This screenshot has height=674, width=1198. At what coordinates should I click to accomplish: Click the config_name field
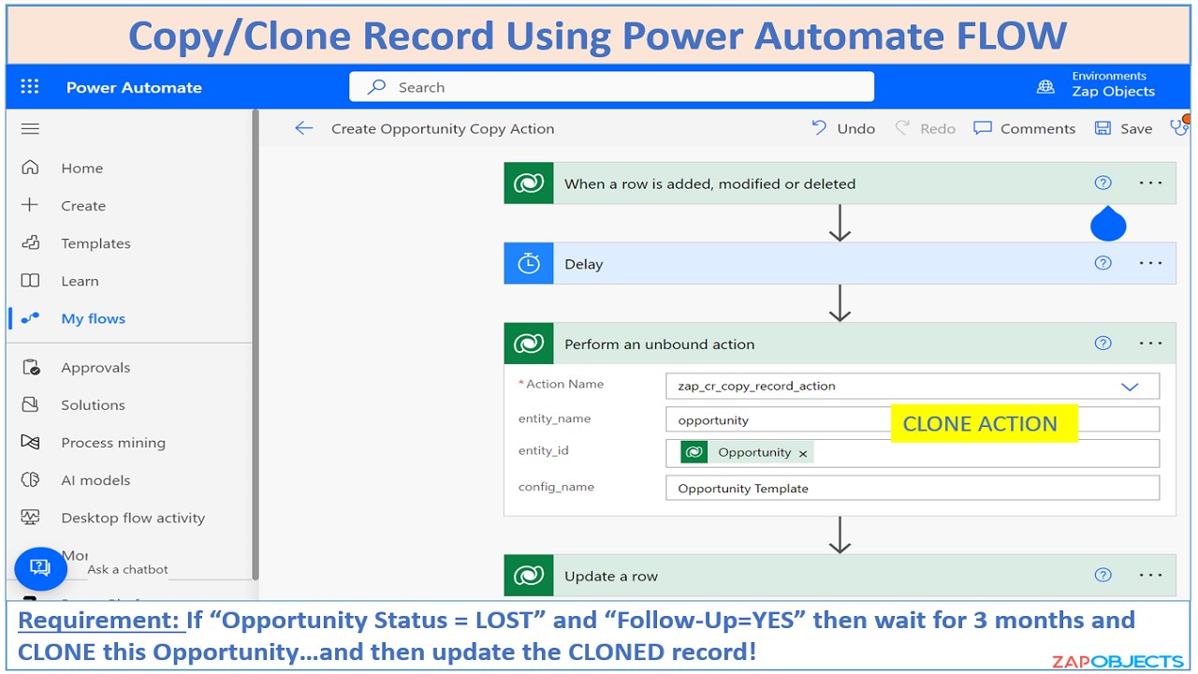click(x=913, y=488)
